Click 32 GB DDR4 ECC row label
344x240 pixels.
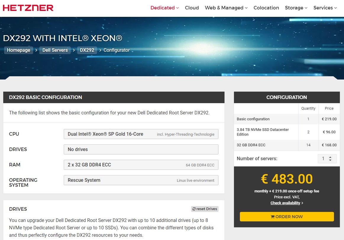pyautogui.click(x=251, y=145)
